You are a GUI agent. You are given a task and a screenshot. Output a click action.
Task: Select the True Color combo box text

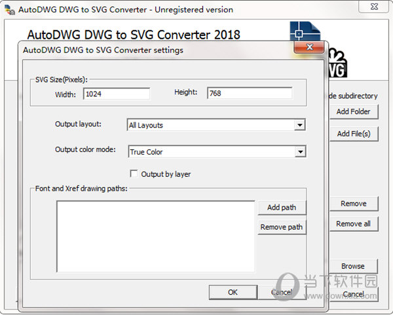(x=146, y=152)
